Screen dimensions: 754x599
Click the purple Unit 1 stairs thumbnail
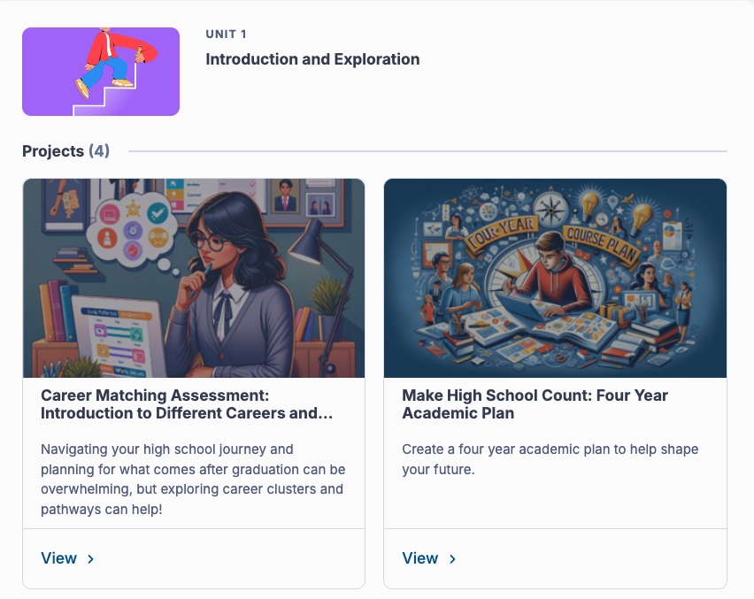click(x=101, y=72)
